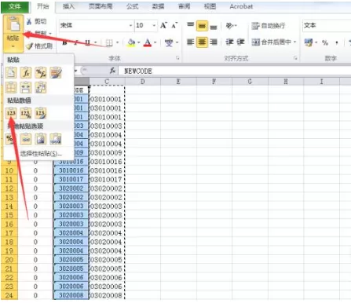Choose Keep Source Formatting paste option
This screenshot has height=303, width=351.
56,72
